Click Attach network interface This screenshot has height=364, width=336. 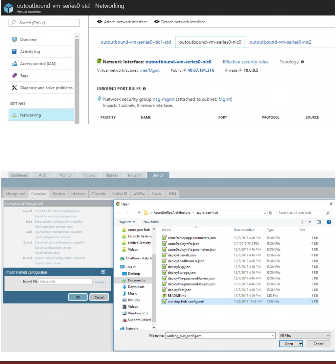[122, 22]
